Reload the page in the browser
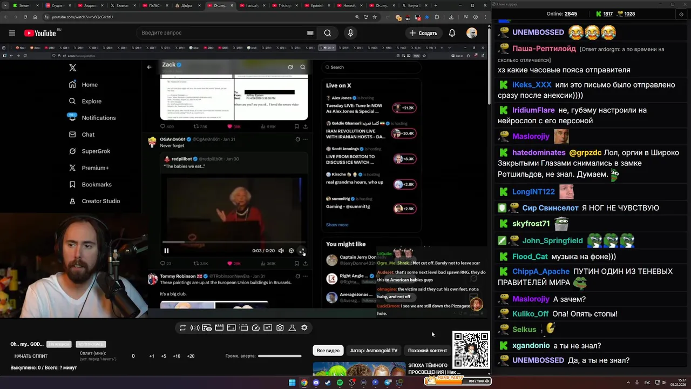 pyautogui.click(x=25, y=17)
